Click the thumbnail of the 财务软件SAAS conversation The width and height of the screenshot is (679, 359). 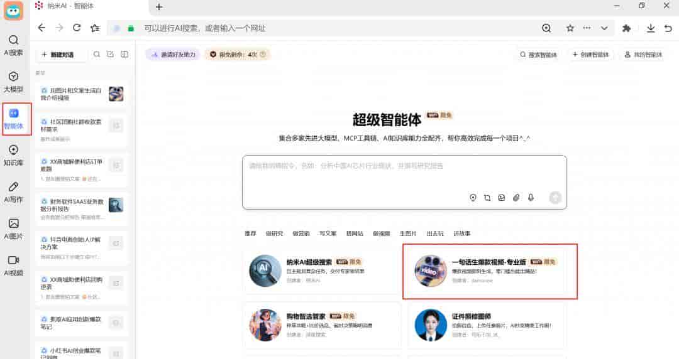click(116, 205)
